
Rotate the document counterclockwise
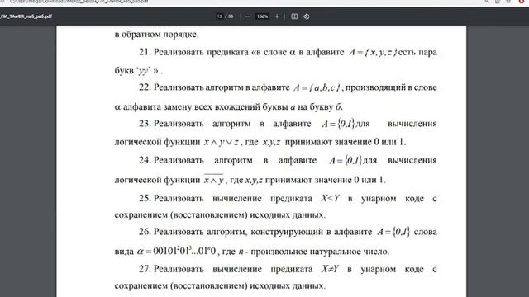(307, 16)
